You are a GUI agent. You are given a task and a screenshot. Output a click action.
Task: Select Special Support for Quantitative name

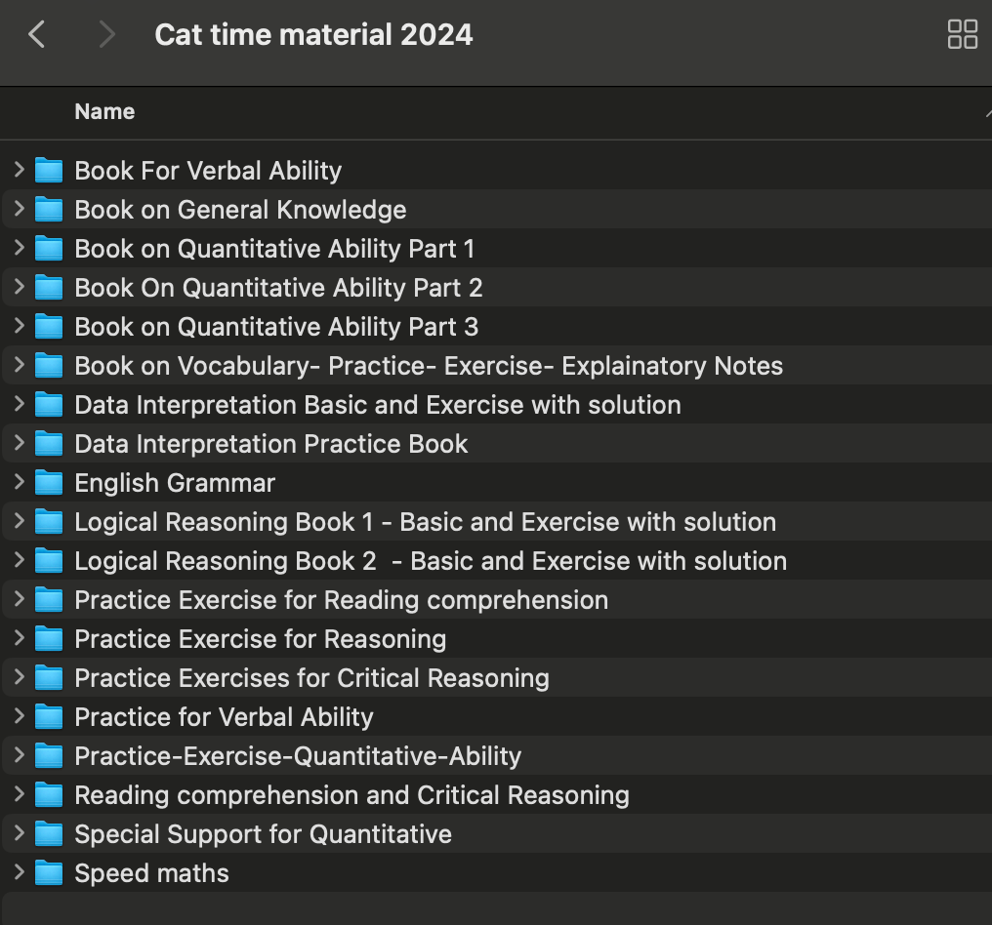(264, 834)
